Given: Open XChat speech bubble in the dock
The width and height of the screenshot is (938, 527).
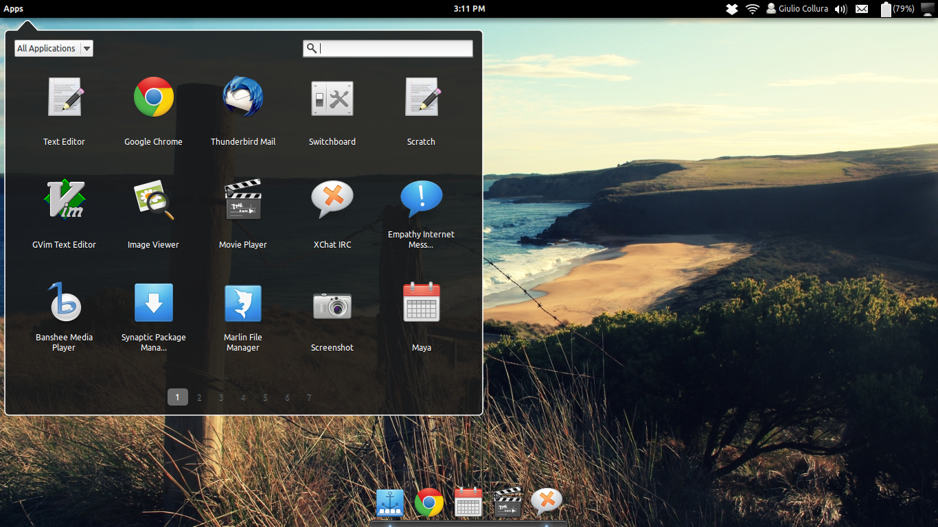Looking at the screenshot, I should pos(547,502).
